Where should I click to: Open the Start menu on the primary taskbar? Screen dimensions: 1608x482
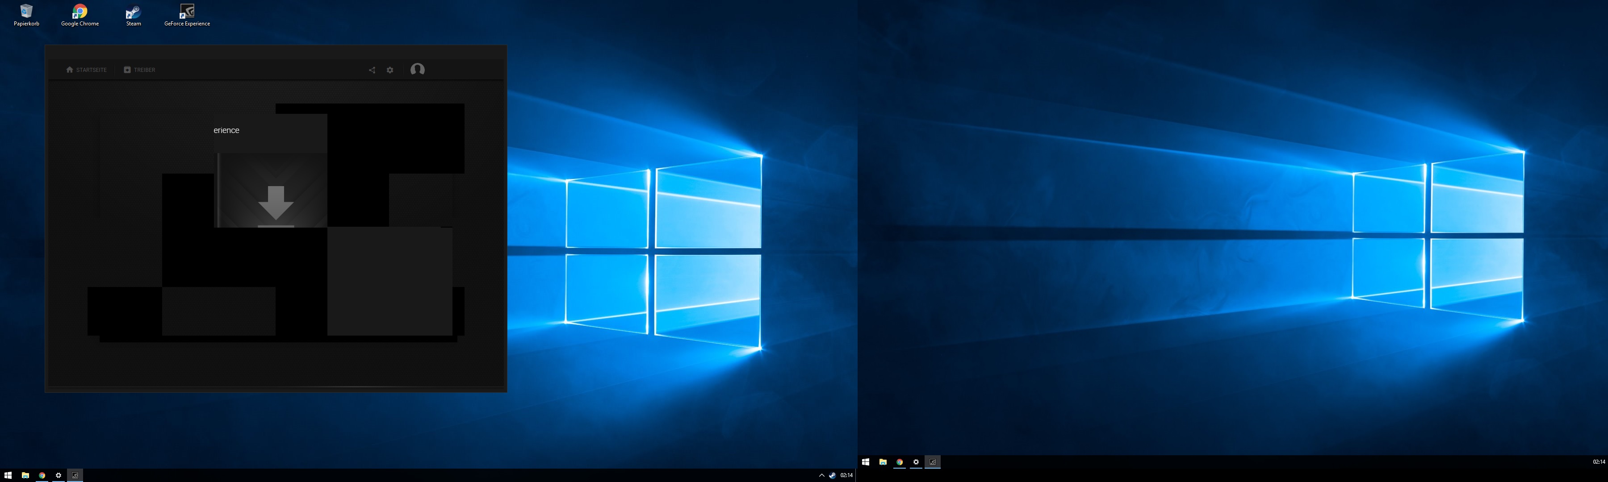click(8, 475)
